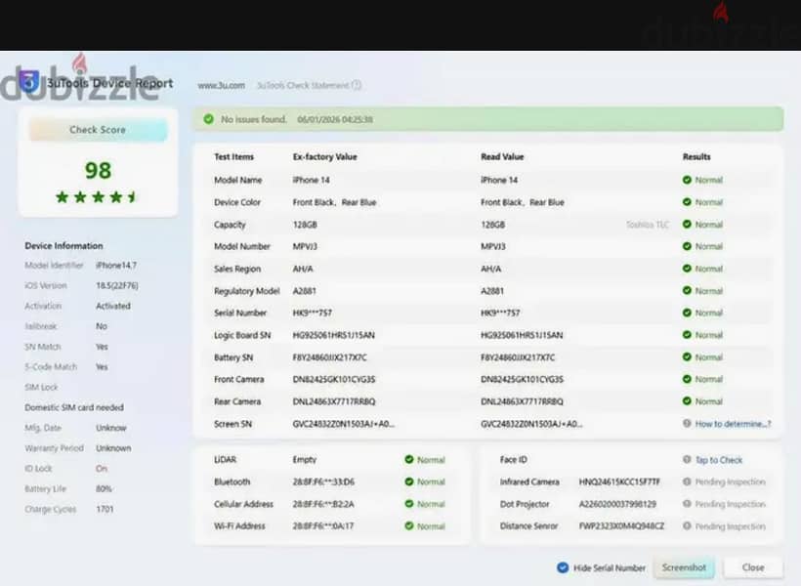Click the status icon in Infrared Camera row
Image resolution: width=801 pixels, height=586 pixels.
(x=687, y=481)
